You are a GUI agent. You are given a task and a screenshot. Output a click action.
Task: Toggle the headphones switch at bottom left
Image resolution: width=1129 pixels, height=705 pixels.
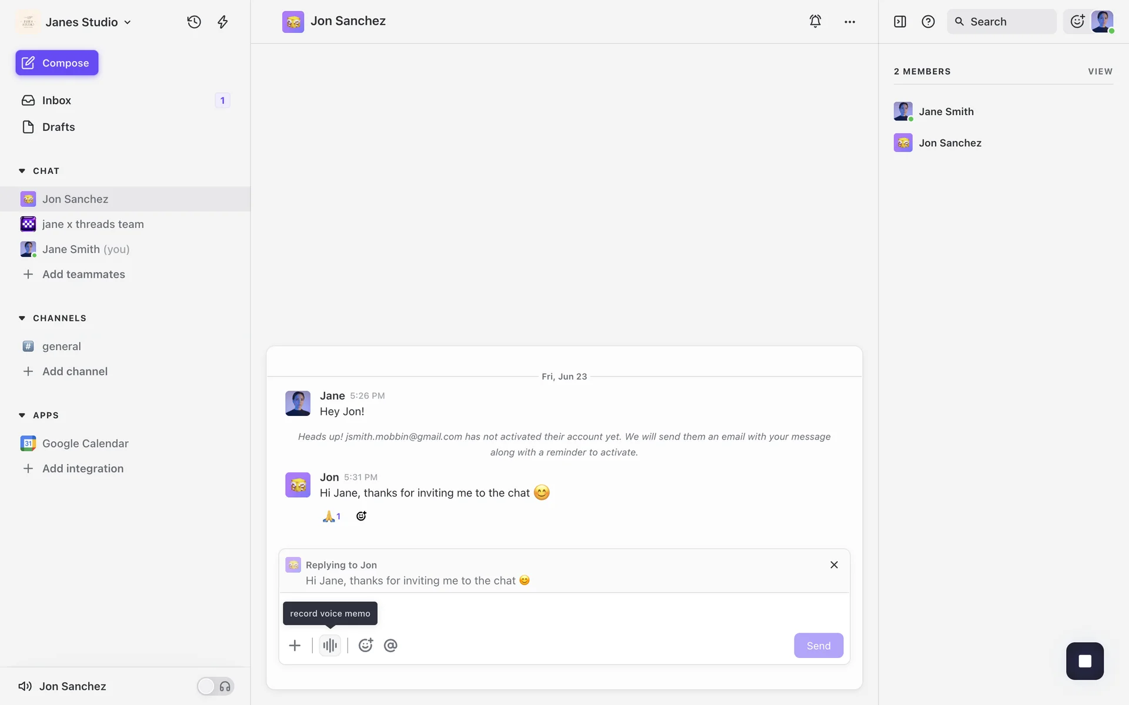(x=215, y=686)
